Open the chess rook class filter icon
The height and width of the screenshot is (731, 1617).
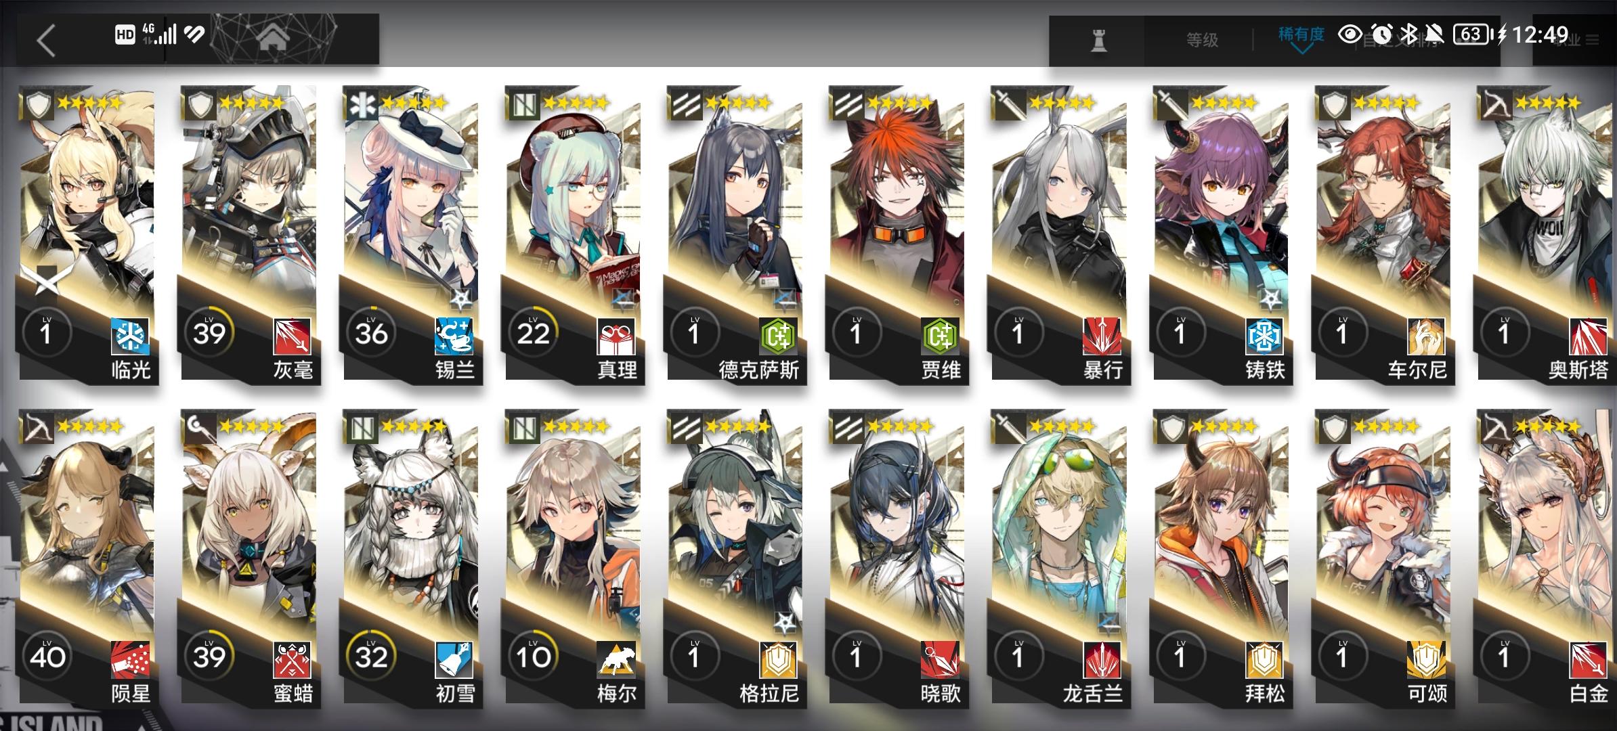(1098, 41)
